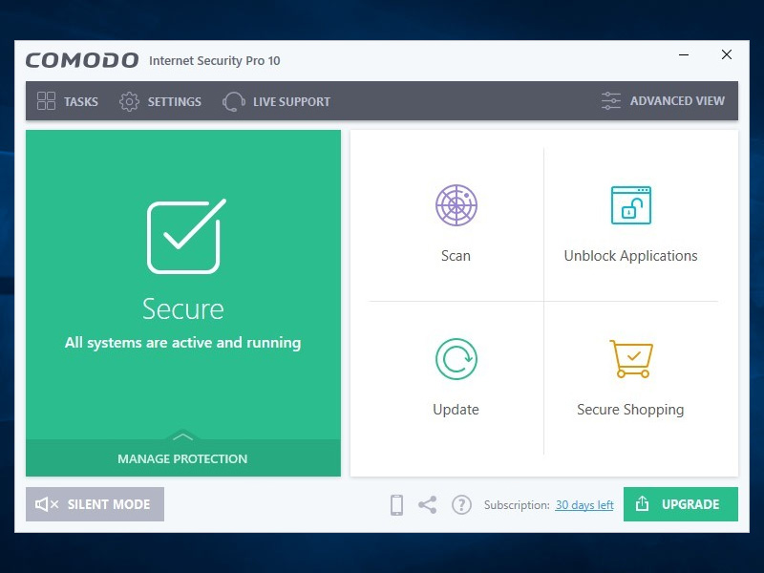
Task: Click the mobile phone icon
Action: [396, 505]
